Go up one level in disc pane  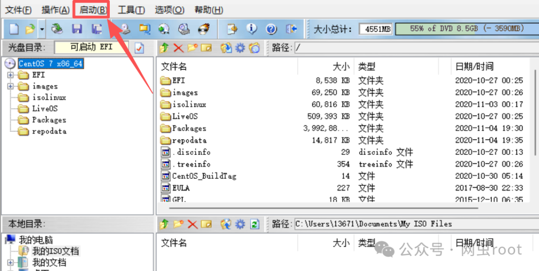pyautogui.click(x=164, y=48)
